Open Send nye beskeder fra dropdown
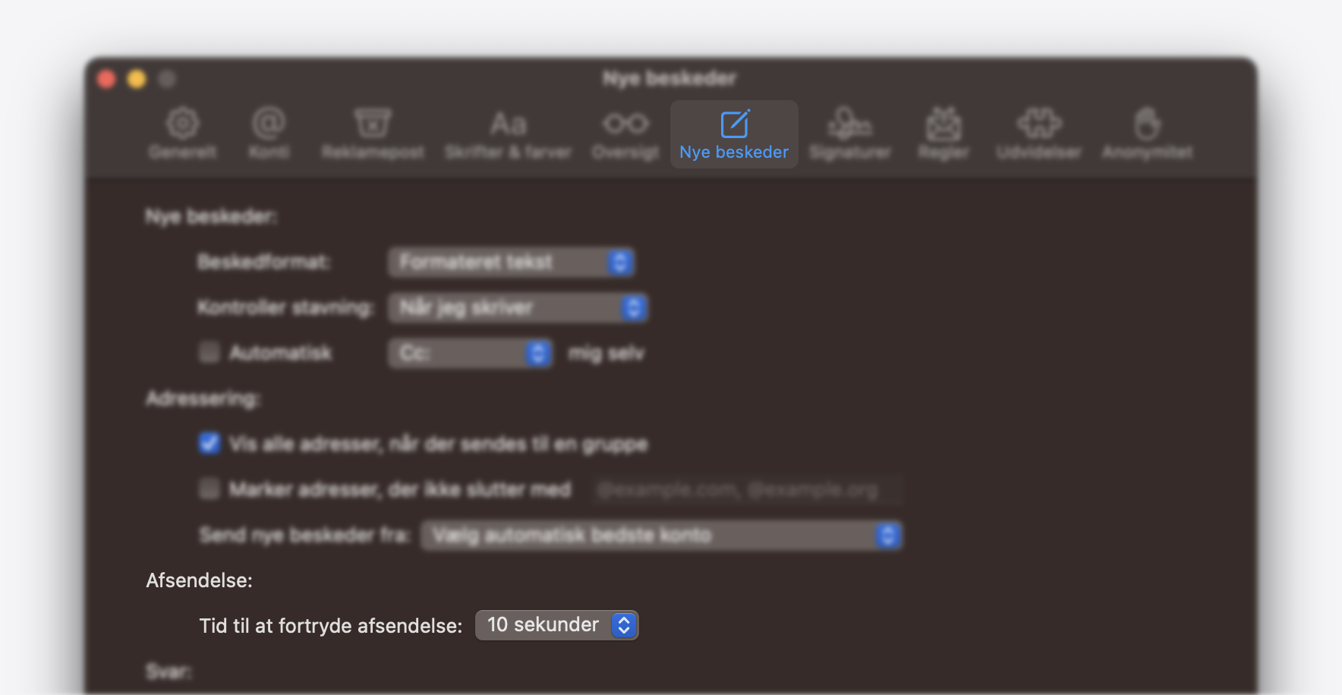Image resolution: width=1342 pixels, height=695 pixels. pyautogui.click(x=661, y=536)
